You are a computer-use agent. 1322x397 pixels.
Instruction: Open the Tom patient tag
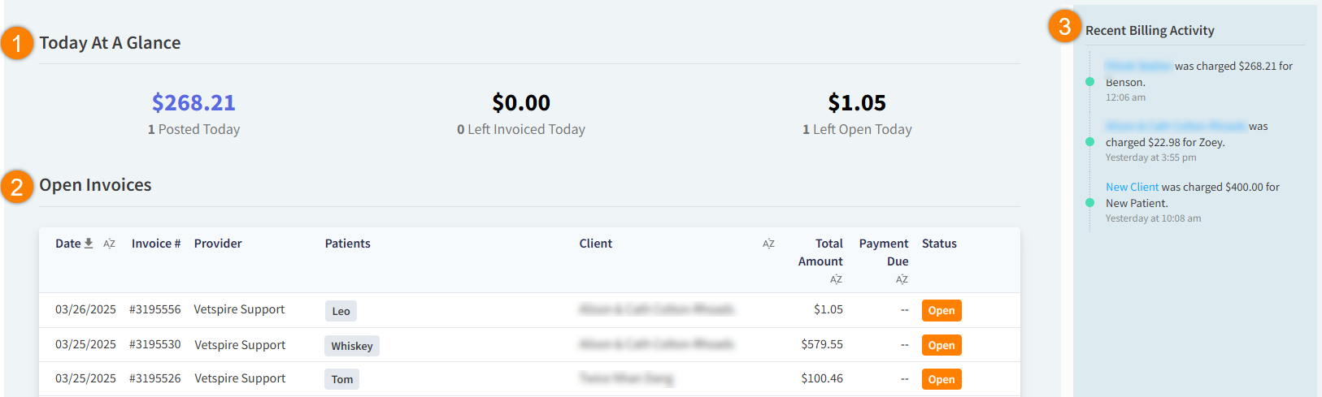341,379
